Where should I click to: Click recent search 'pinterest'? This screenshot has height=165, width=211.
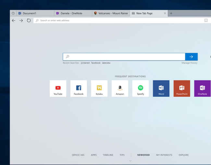coord(85,63)
